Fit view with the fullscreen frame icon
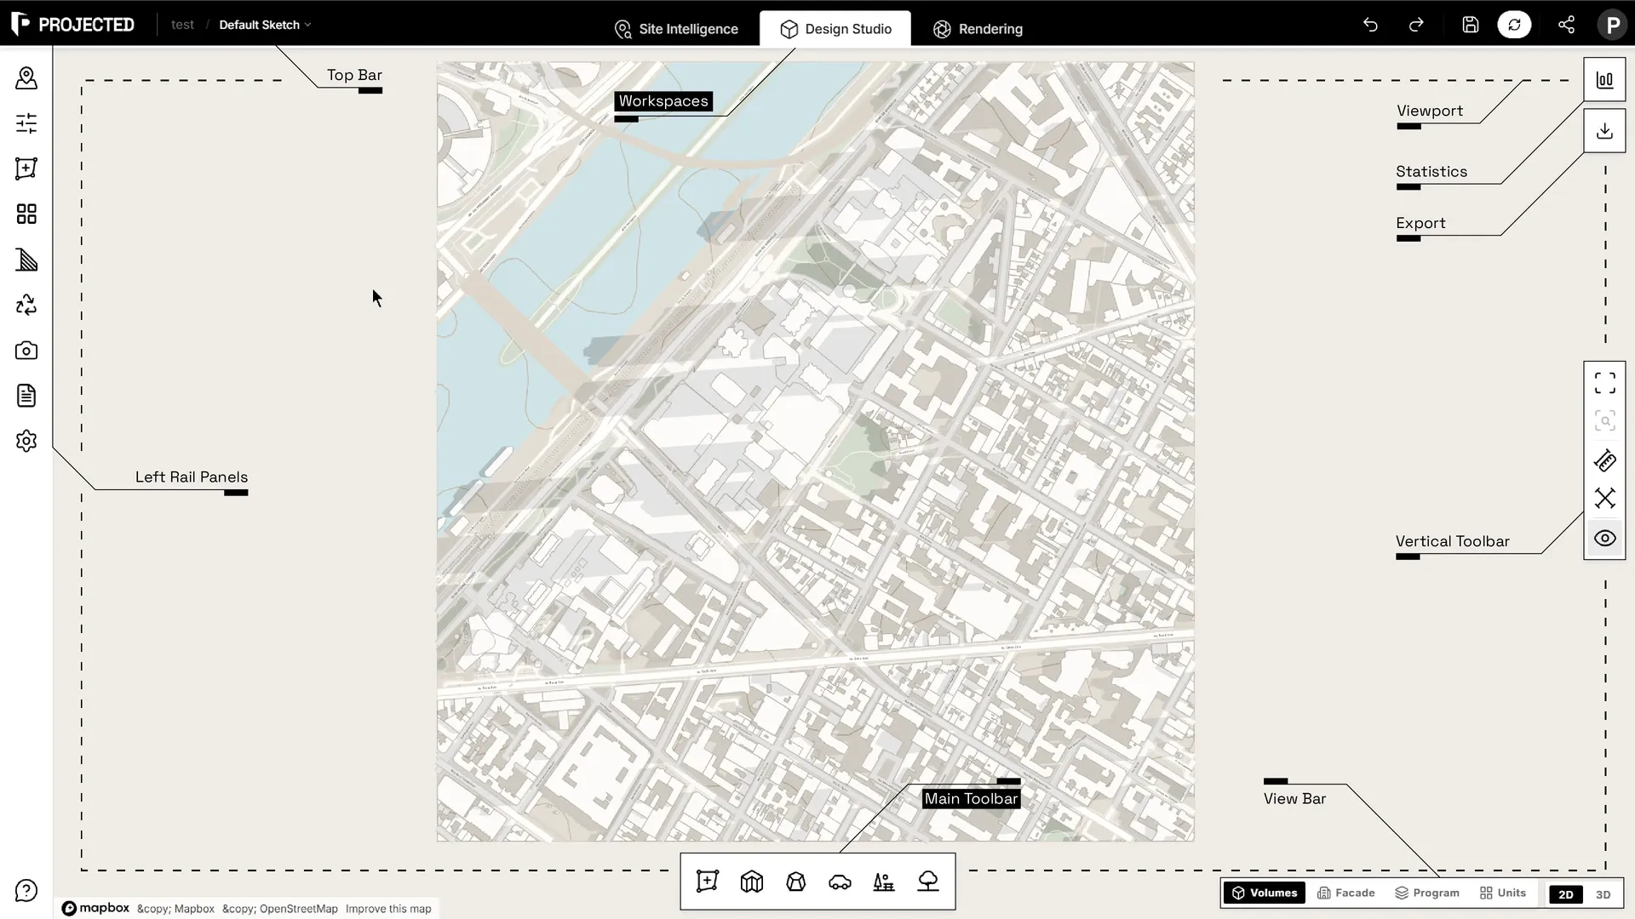 1604,383
